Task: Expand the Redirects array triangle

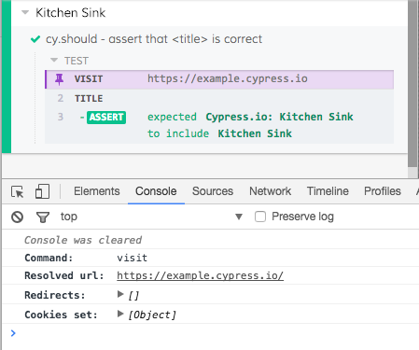Action: [x=120, y=294]
